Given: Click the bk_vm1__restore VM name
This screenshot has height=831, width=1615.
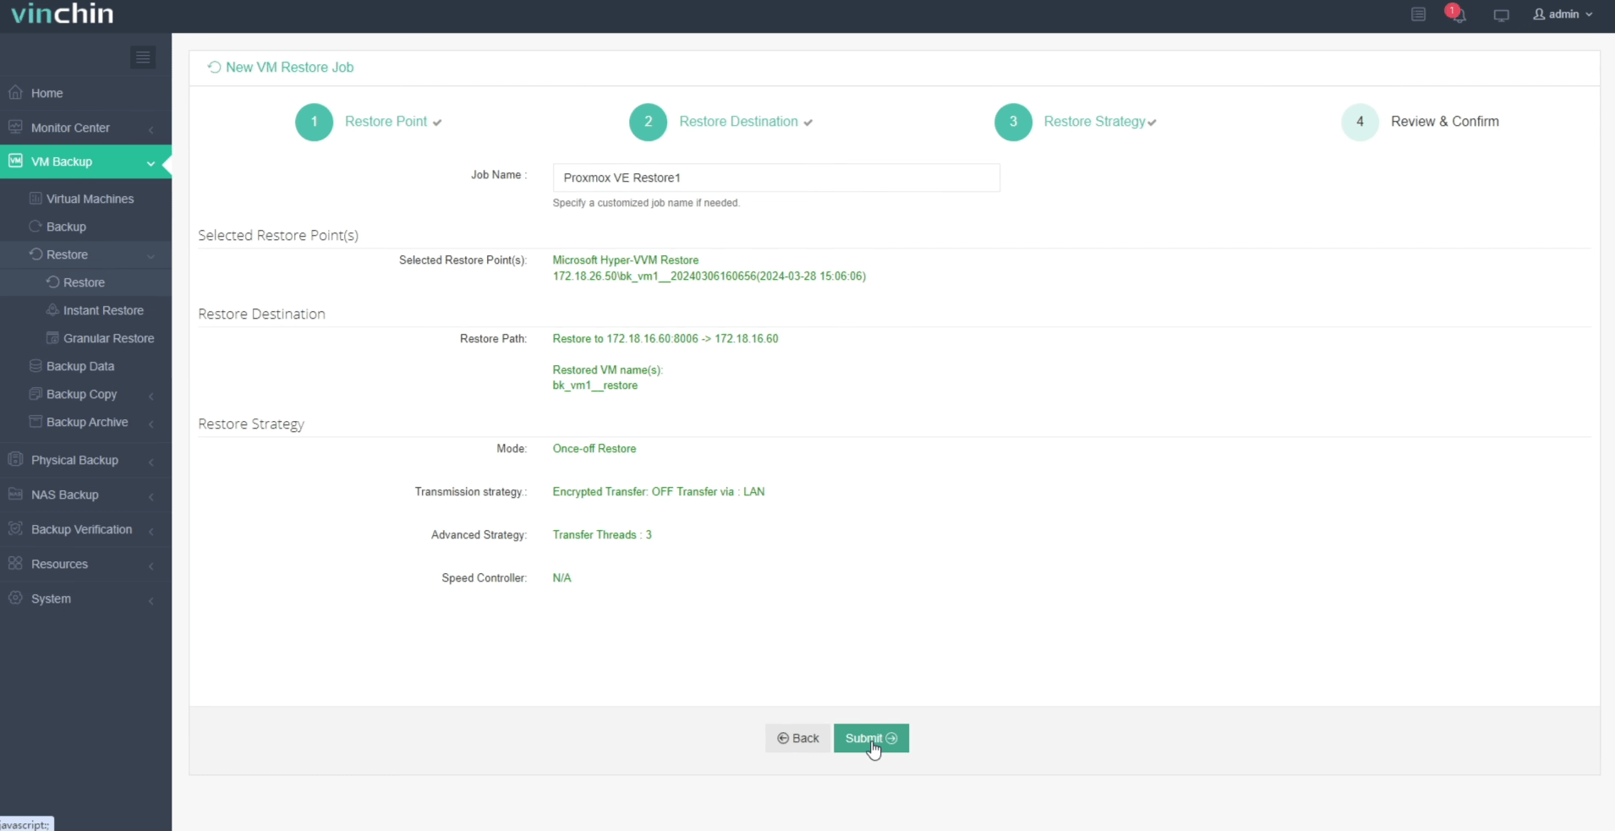Looking at the screenshot, I should tap(595, 385).
